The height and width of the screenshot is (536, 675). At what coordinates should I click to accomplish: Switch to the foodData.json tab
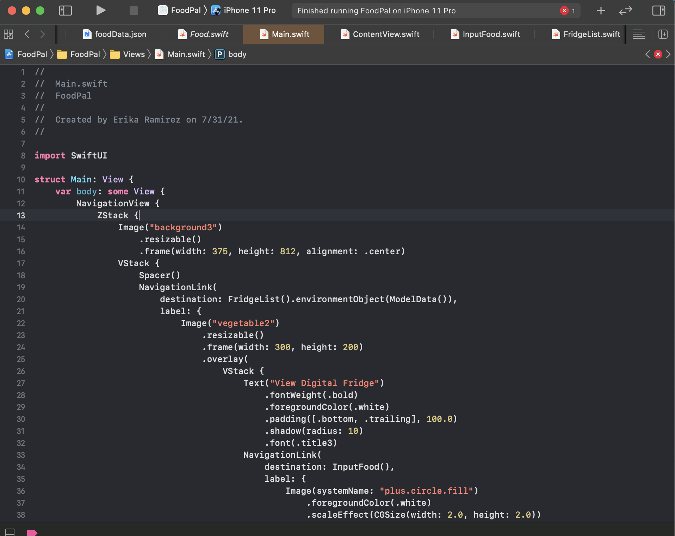(x=114, y=34)
